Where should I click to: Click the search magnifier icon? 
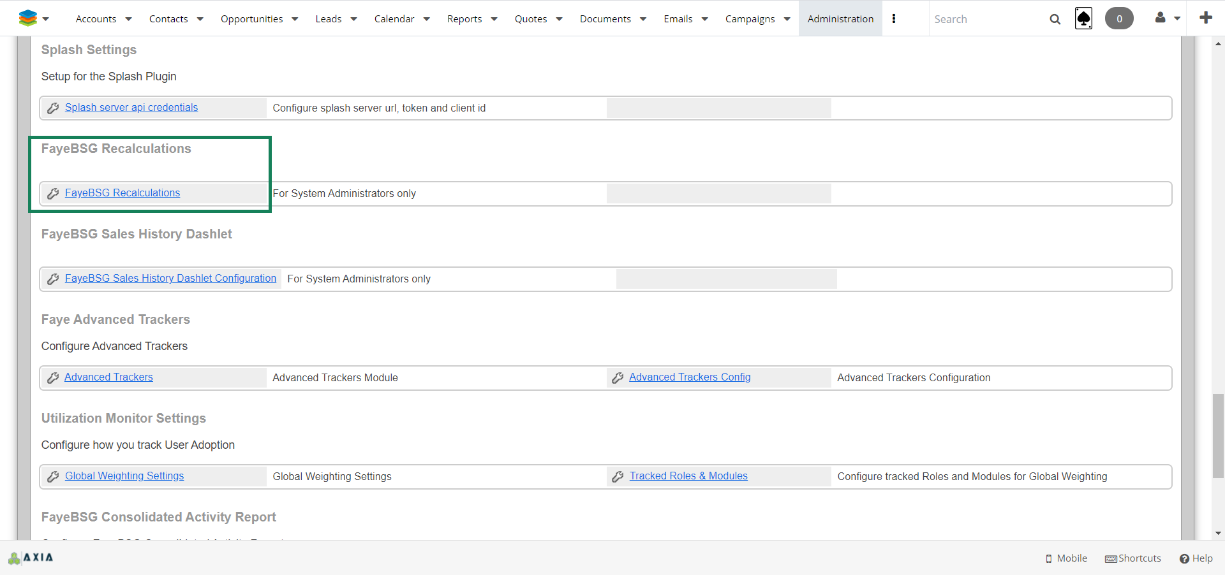click(1055, 19)
